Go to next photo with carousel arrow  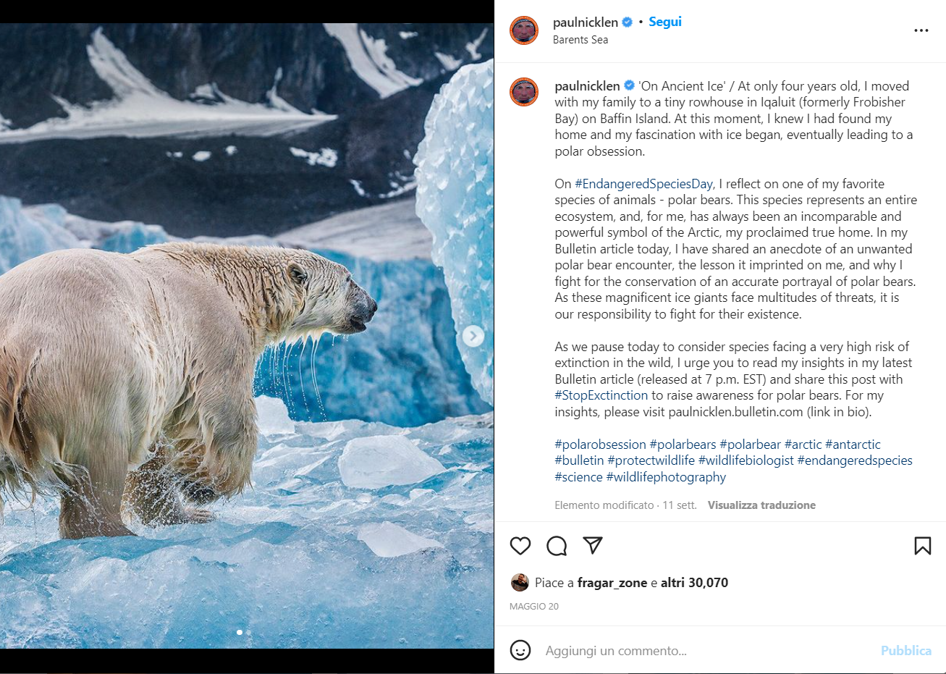coord(473,336)
